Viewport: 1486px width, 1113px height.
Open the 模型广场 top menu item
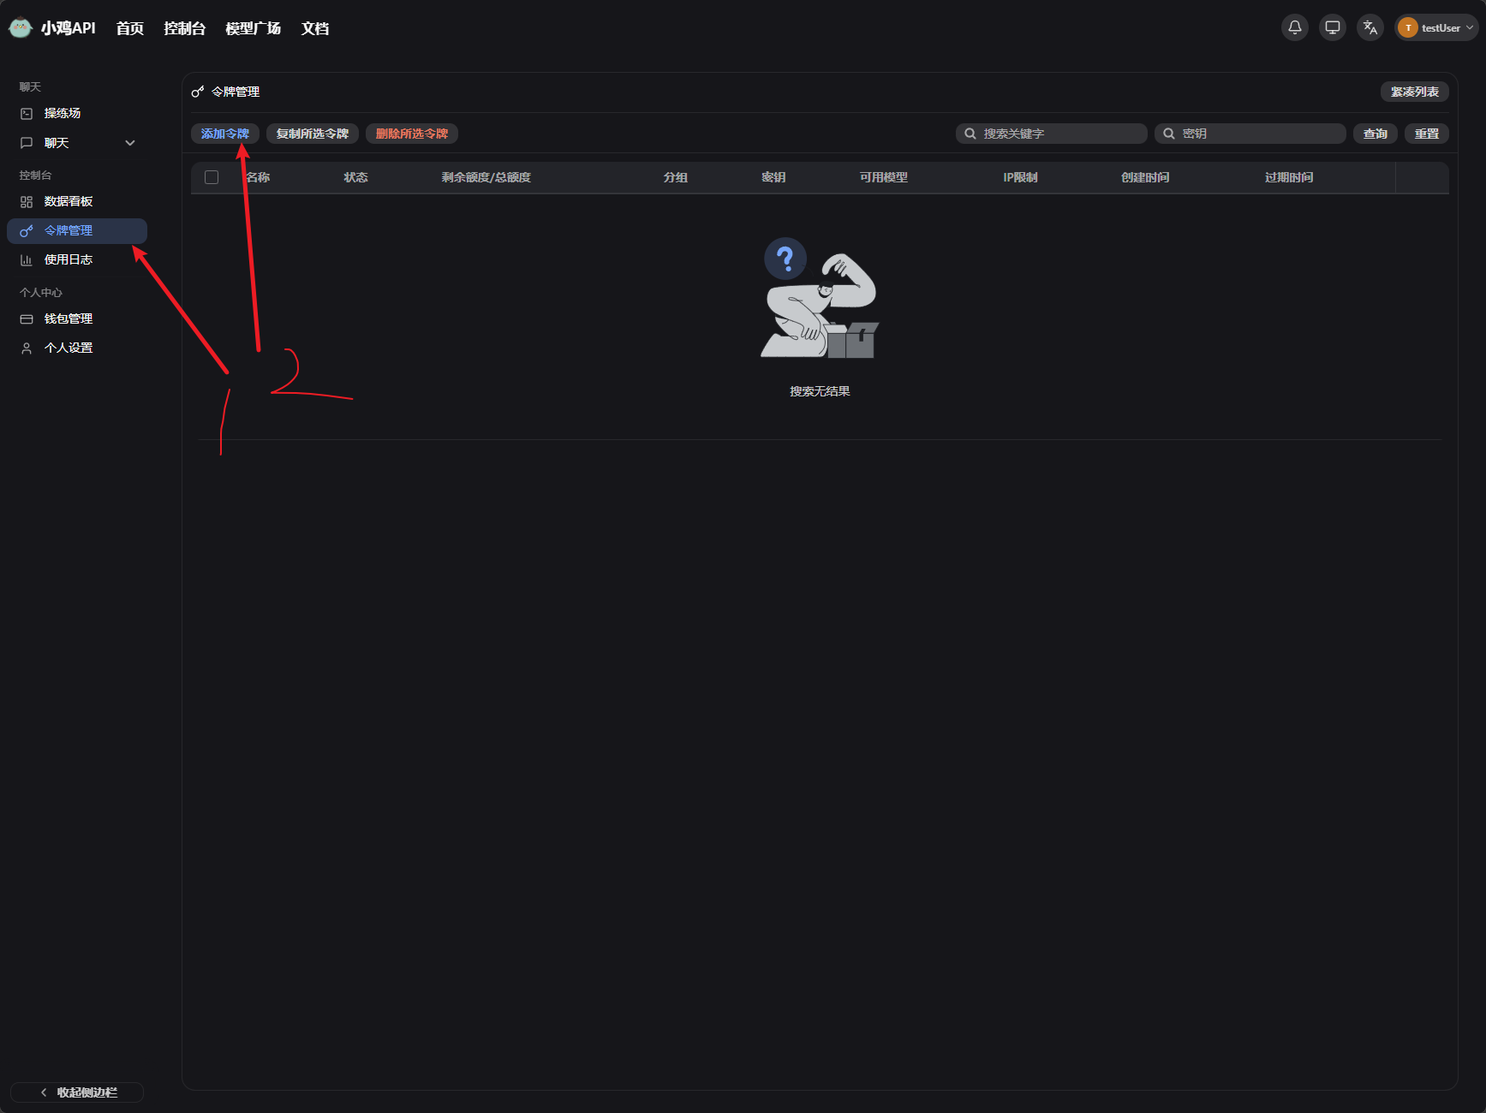click(253, 28)
